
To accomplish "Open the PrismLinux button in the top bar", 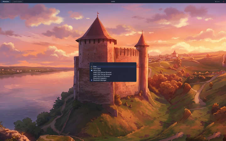I will click(6, 2).
